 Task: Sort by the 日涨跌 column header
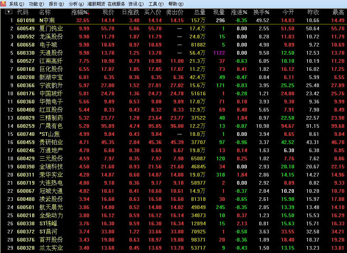(x=131, y=12)
